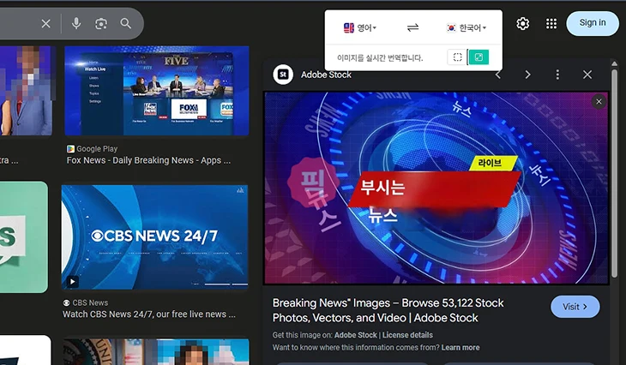Open the CBS News 24/7 thumbnail
This screenshot has width=626, height=365.
click(x=154, y=237)
